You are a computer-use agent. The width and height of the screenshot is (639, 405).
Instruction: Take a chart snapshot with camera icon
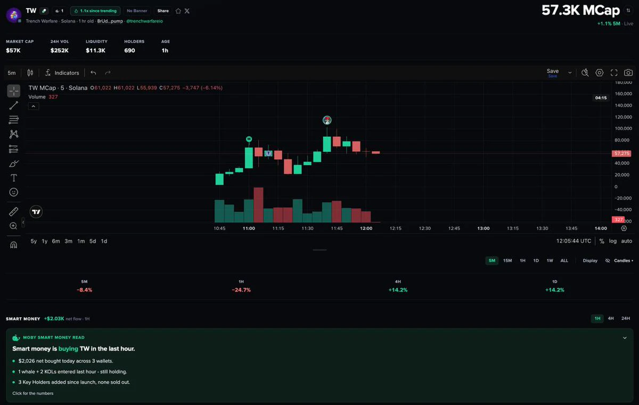(x=628, y=73)
